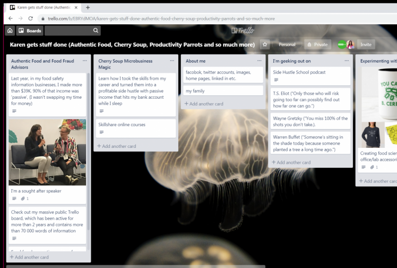Open Side Hustle School podcast card
The image size is (397, 268).
click(x=311, y=76)
